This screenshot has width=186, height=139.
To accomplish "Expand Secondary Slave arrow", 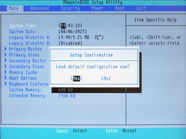I will (6, 66).
